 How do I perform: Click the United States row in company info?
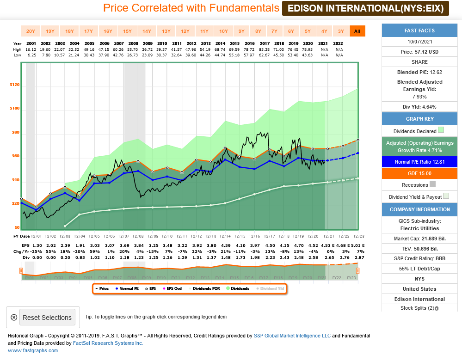click(x=419, y=289)
